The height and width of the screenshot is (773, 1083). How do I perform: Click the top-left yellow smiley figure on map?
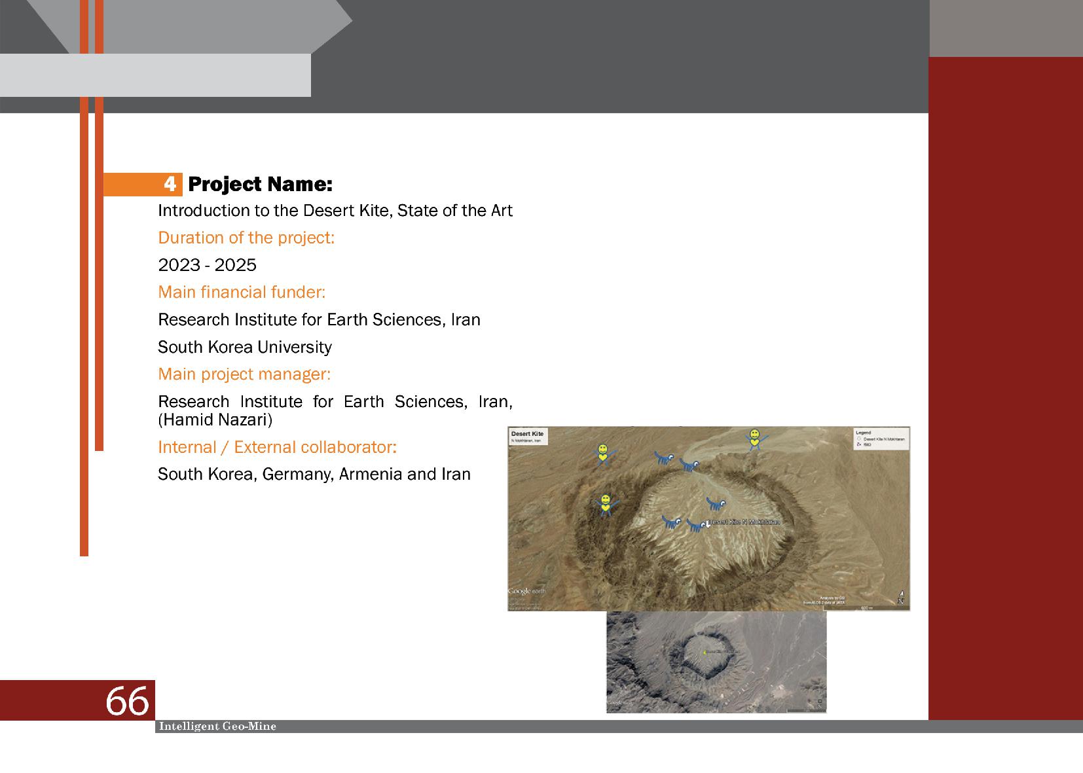[602, 453]
